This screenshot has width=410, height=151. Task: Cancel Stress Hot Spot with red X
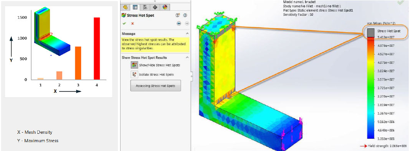point(132,23)
